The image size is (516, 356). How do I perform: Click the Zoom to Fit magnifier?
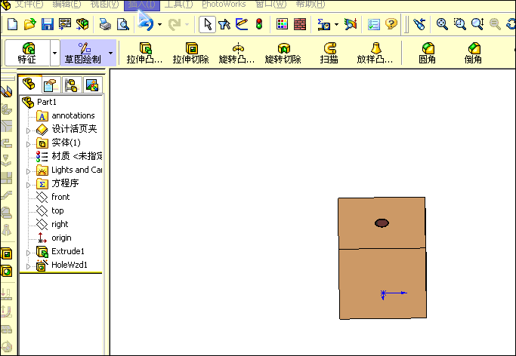(442, 24)
